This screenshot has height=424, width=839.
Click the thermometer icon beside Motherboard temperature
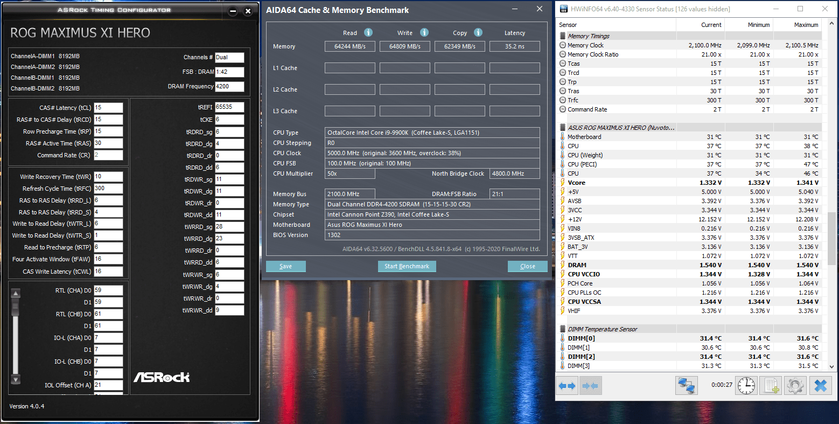click(563, 137)
